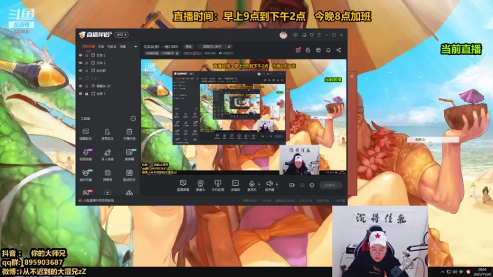493x277 pixels.
Task: Select the 全屏 1 source row
Action: (107, 94)
